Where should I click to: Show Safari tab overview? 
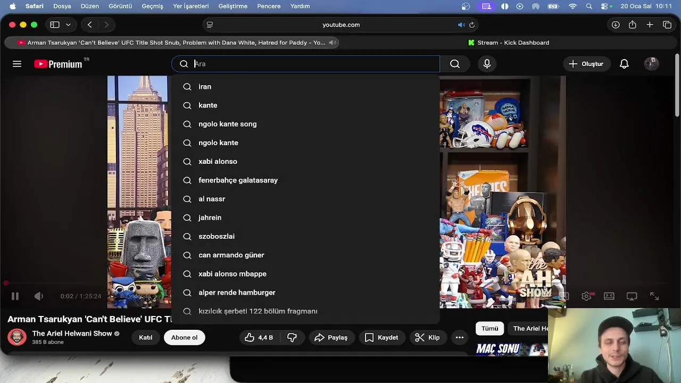667,24
